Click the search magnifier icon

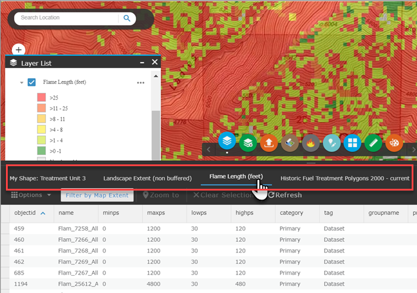(x=127, y=18)
